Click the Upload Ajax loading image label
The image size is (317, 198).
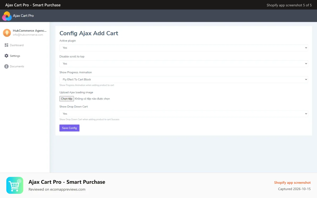pos(76,92)
